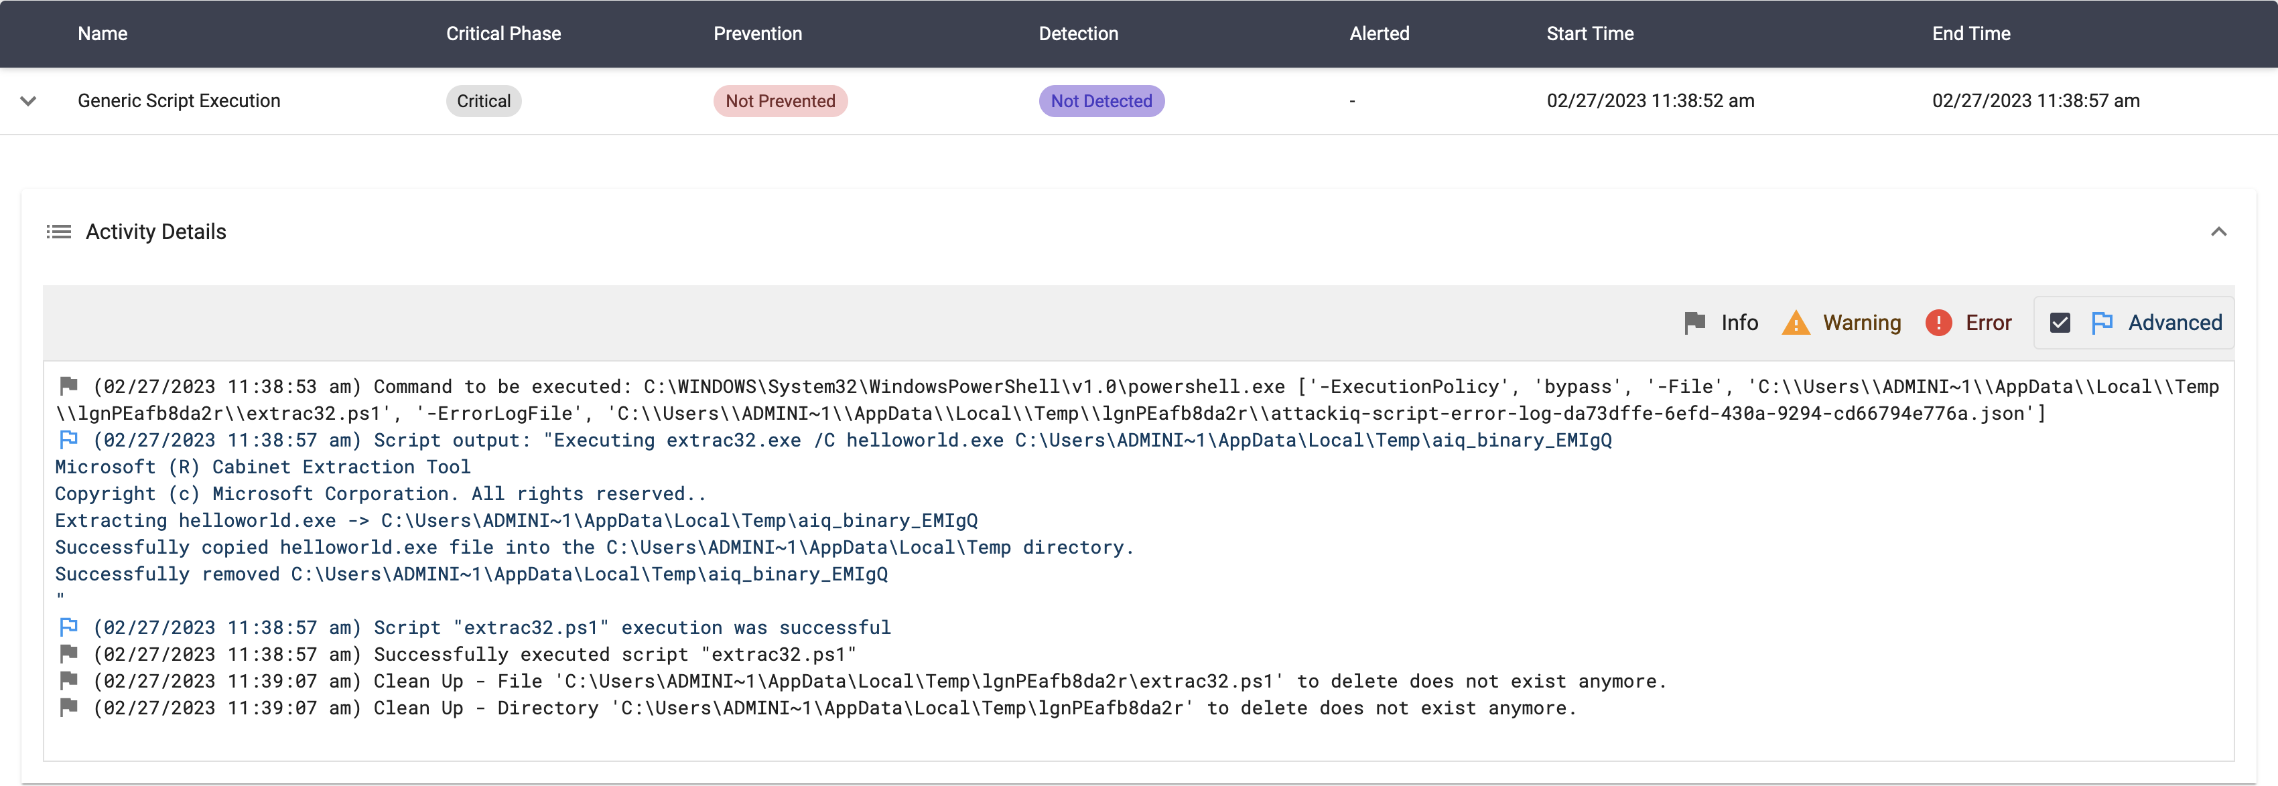Click flag beside 'Clean Up - Directory' log
2278x786 pixels.
(68, 707)
